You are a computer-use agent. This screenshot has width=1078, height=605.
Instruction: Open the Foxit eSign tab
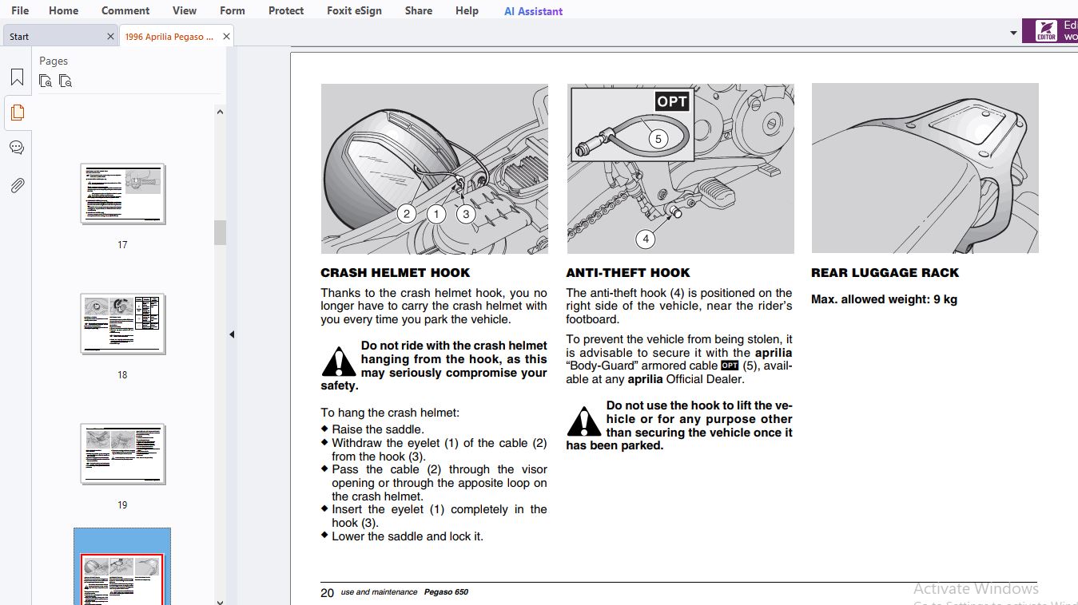(x=354, y=10)
